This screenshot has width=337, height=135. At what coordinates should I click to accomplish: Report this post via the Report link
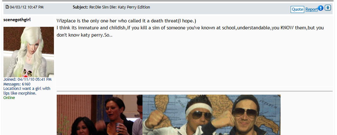(312, 9)
